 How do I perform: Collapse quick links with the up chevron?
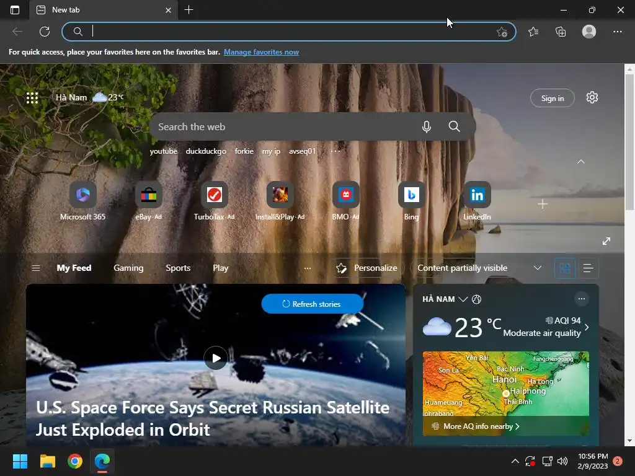pos(580,162)
